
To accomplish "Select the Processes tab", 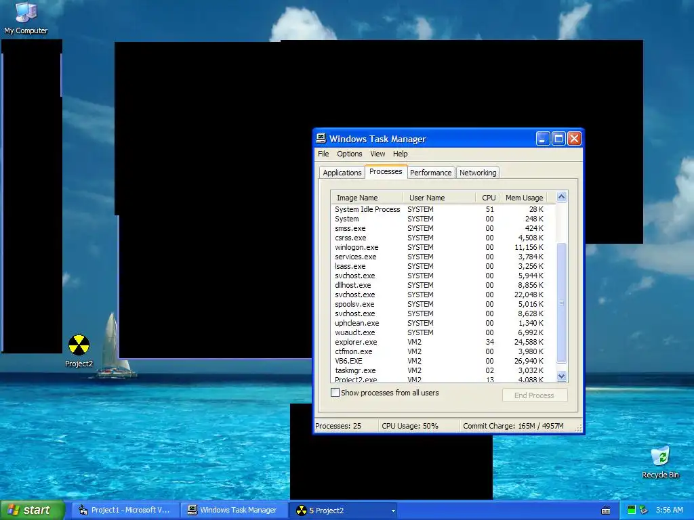I will (x=386, y=171).
